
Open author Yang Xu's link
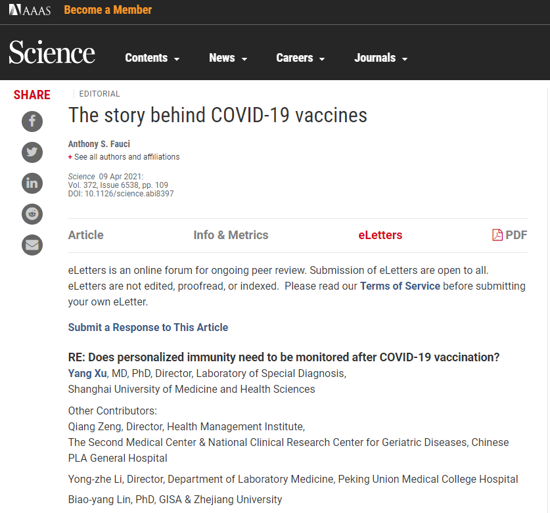[x=87, y=373]
